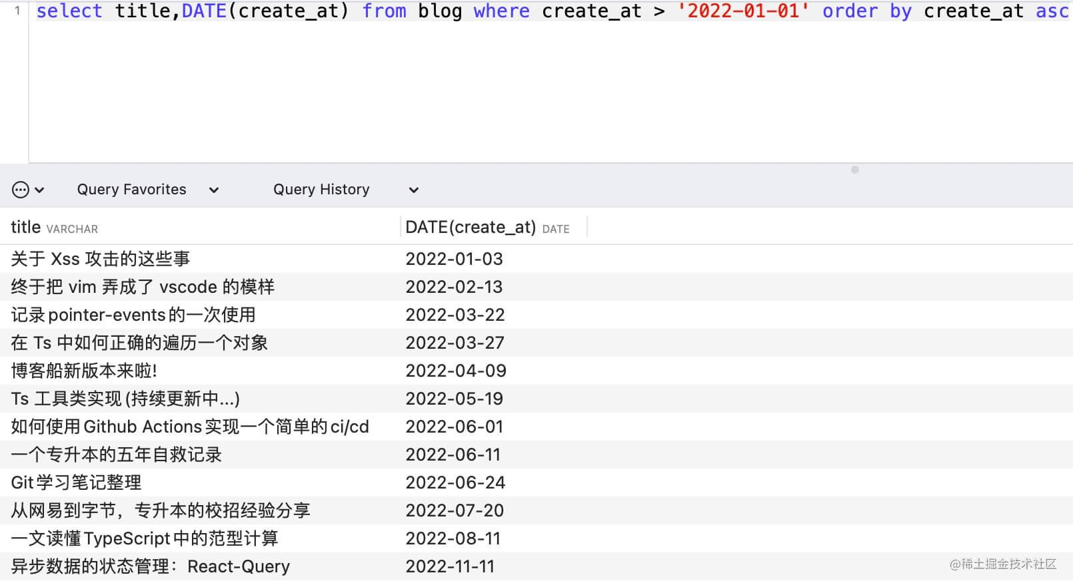The image size is (1073, 587).
Task: Click date cell 2022-06-11
Action: [x=453, y=455]
